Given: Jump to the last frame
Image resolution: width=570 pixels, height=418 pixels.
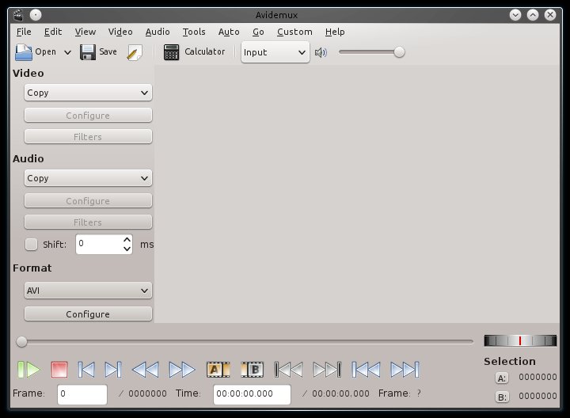Looking at the screenshot, I should pyautogui.click(x=405, y=370).
